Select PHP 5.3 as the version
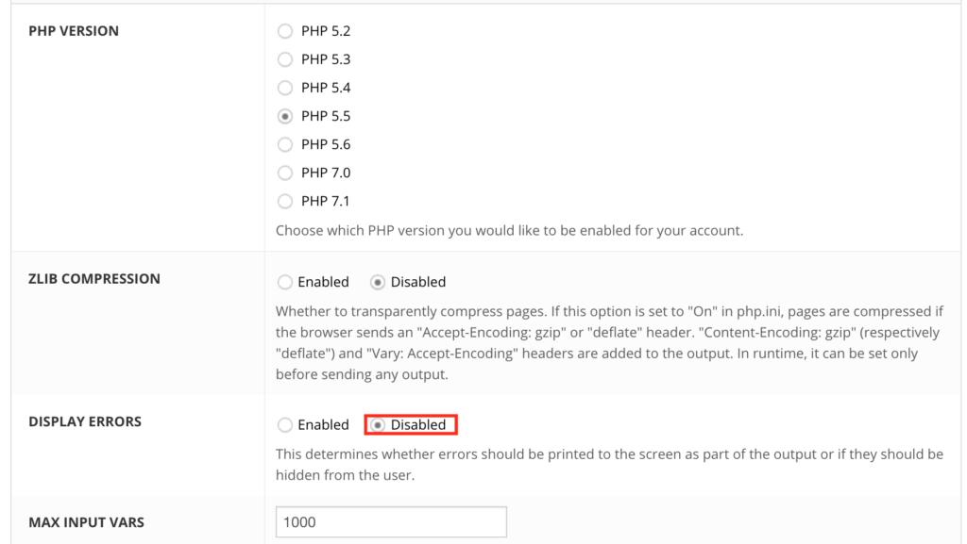 (285, 59)
